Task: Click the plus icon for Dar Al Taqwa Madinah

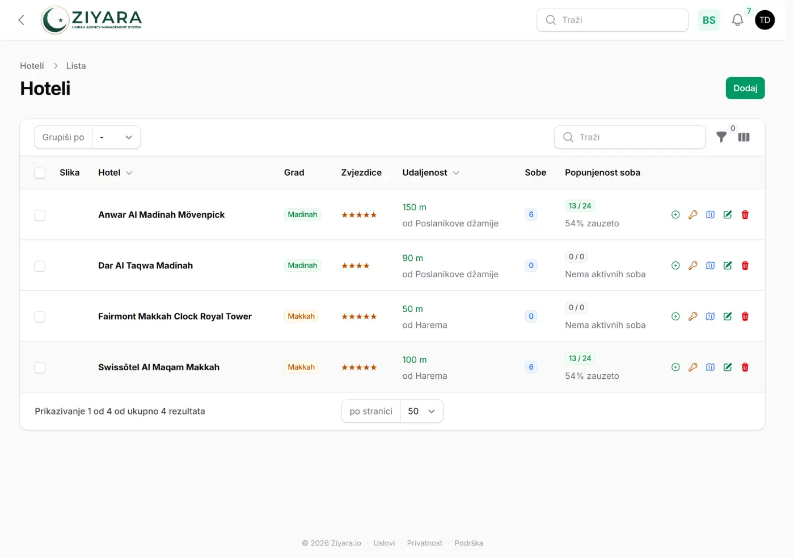Action: (675, 265)
